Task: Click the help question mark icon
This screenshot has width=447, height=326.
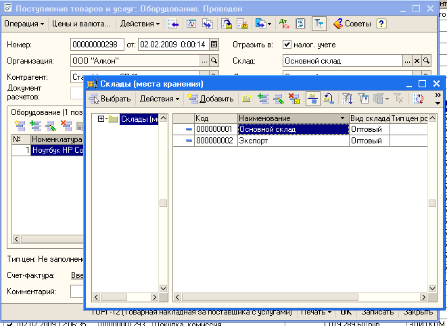Action: (x=381, y=24)
